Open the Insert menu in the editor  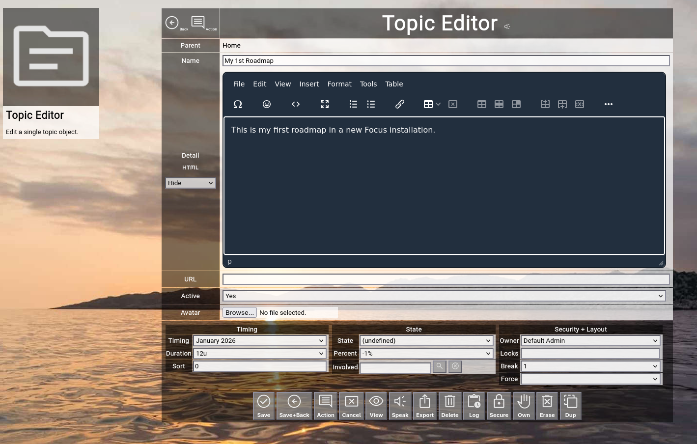coord(309,84)
